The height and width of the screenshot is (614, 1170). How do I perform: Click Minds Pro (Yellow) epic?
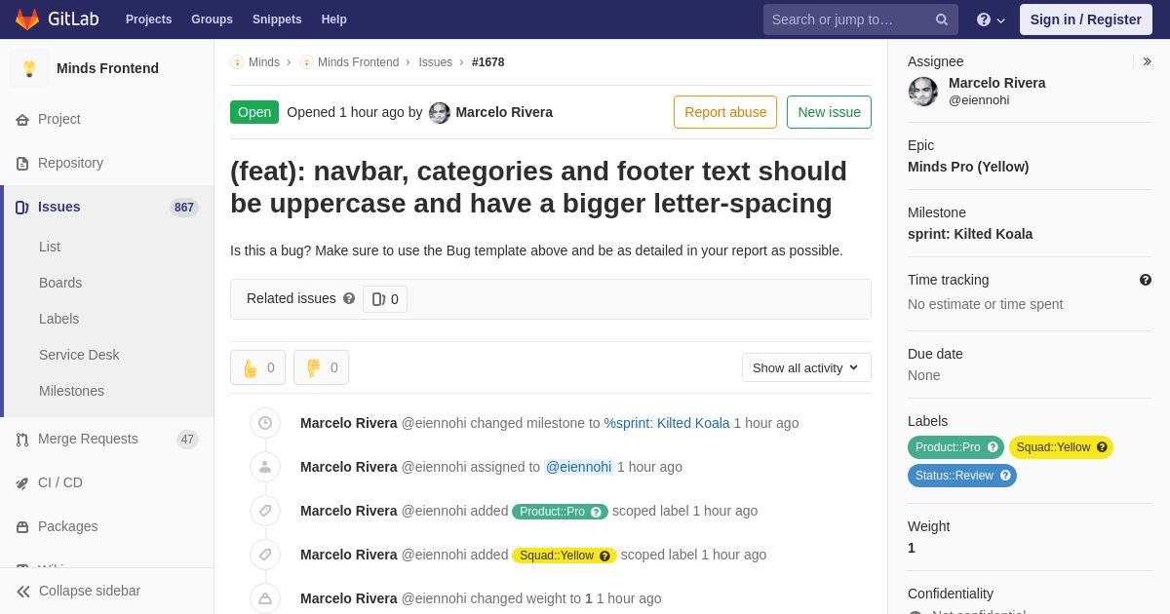(x=968, y=167)
